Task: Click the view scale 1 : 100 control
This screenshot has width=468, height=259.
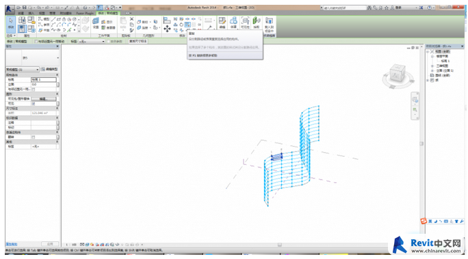Action: click(x=71, y=245)
